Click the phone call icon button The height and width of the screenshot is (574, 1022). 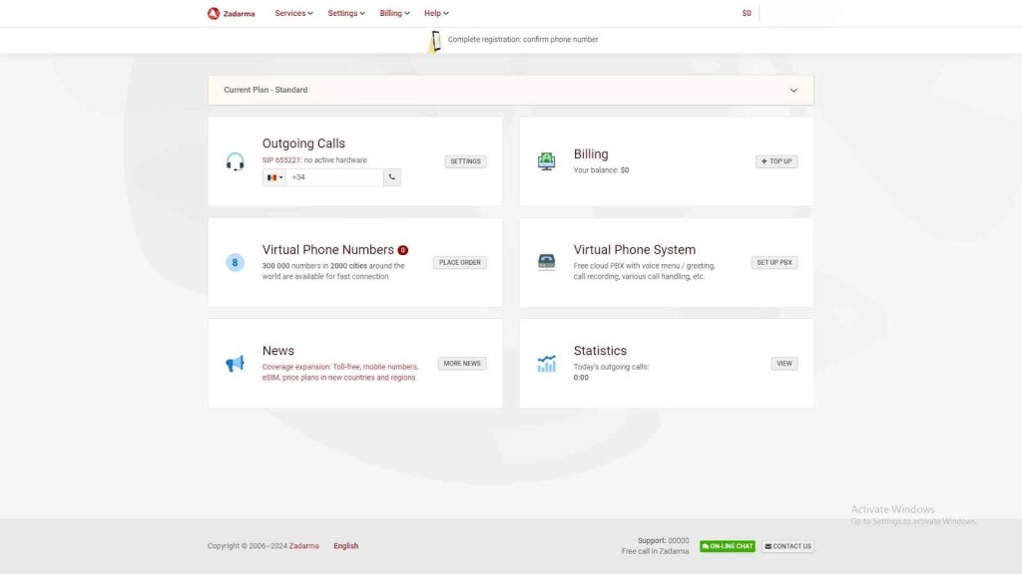(x=391, y=177)
